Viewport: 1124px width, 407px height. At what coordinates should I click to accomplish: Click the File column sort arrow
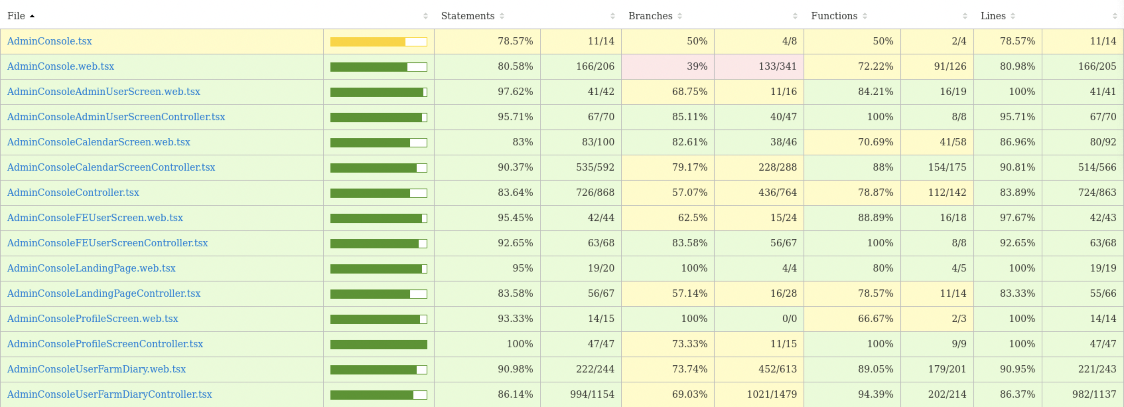point(32,16)
